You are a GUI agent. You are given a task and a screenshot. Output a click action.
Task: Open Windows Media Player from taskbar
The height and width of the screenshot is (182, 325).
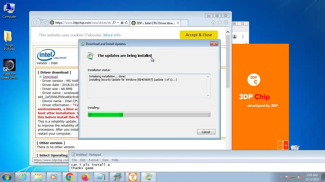(54, 177)
